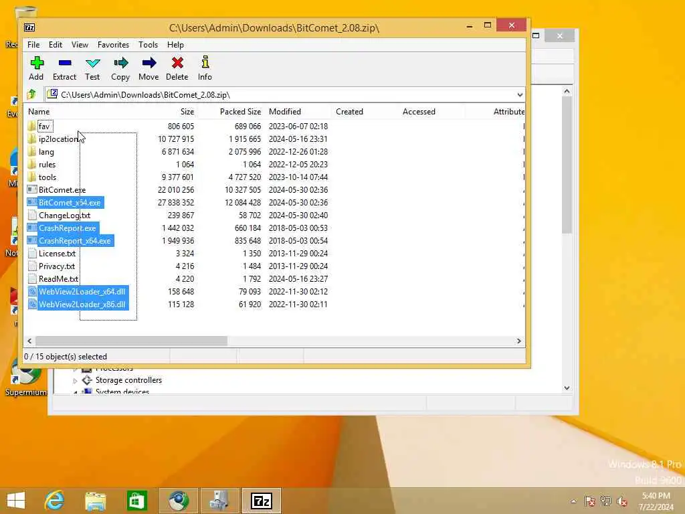Select BitComet.exe file icon
This screenshot has height=514, width=685.
click(32, 189)
